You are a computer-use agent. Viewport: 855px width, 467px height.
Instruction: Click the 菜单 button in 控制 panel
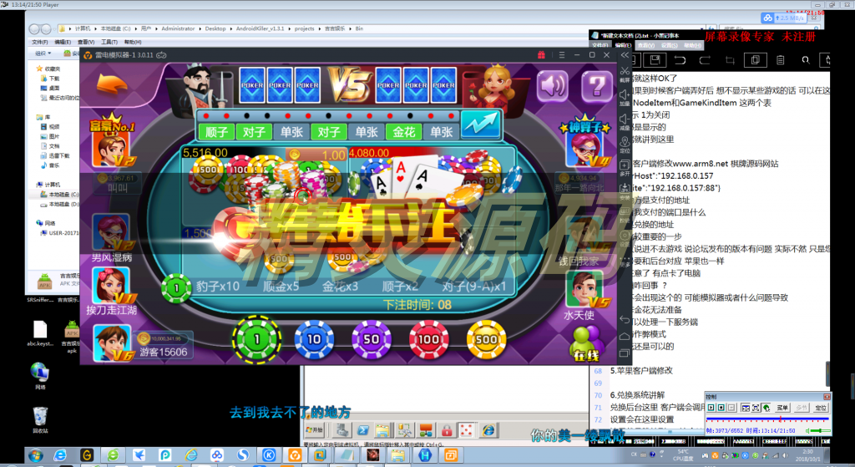pyautogui.click(x=782, y=408)
